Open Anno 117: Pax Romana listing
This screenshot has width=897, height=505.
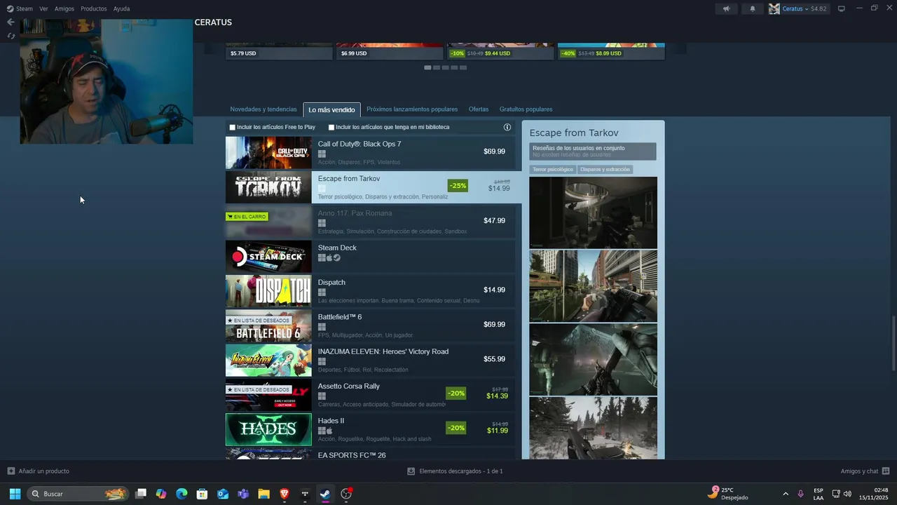(x=370, y=222)
